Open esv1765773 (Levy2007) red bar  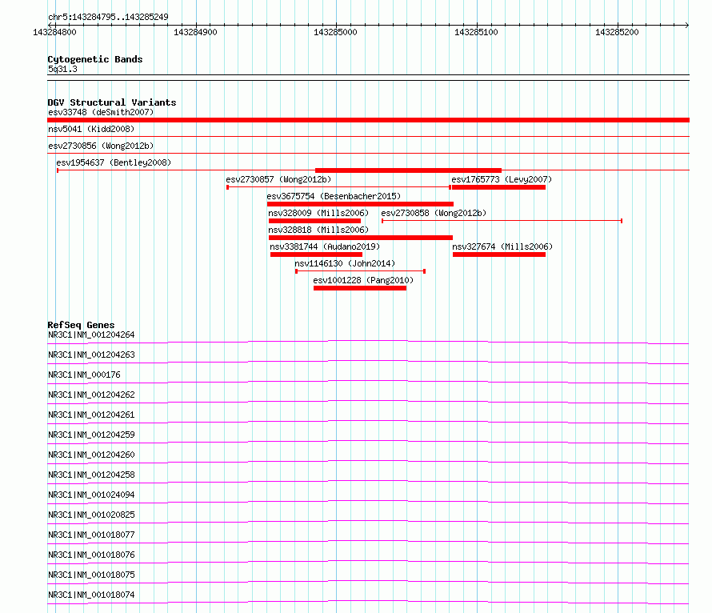(x=498, y=187)
